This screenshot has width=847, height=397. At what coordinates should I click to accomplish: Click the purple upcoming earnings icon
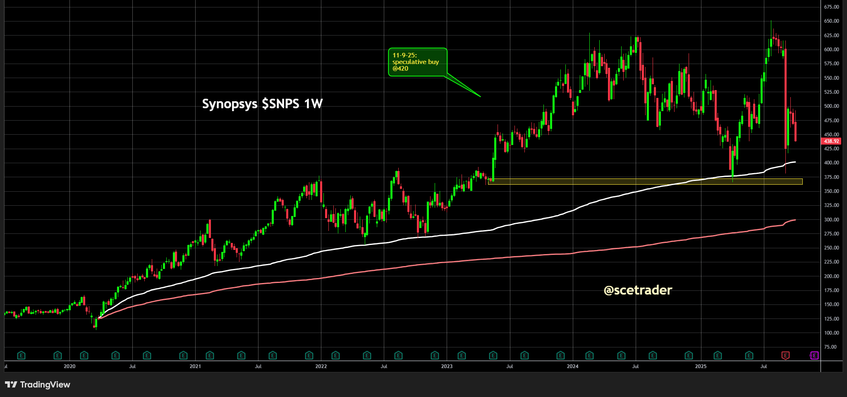coord(814,355)
